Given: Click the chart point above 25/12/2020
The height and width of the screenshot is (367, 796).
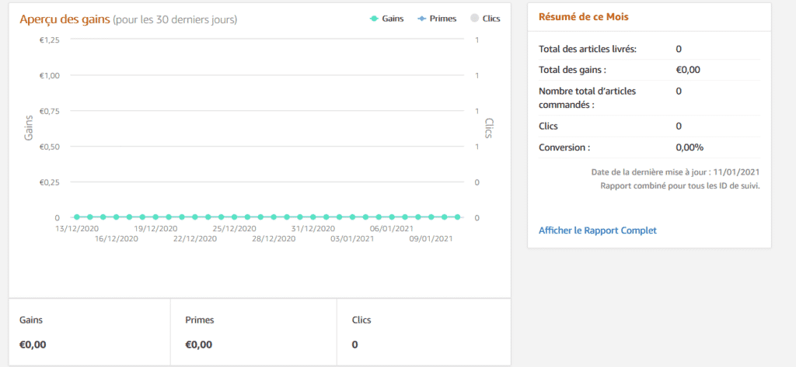Looking at the screenshot, I should pos(234,217).
